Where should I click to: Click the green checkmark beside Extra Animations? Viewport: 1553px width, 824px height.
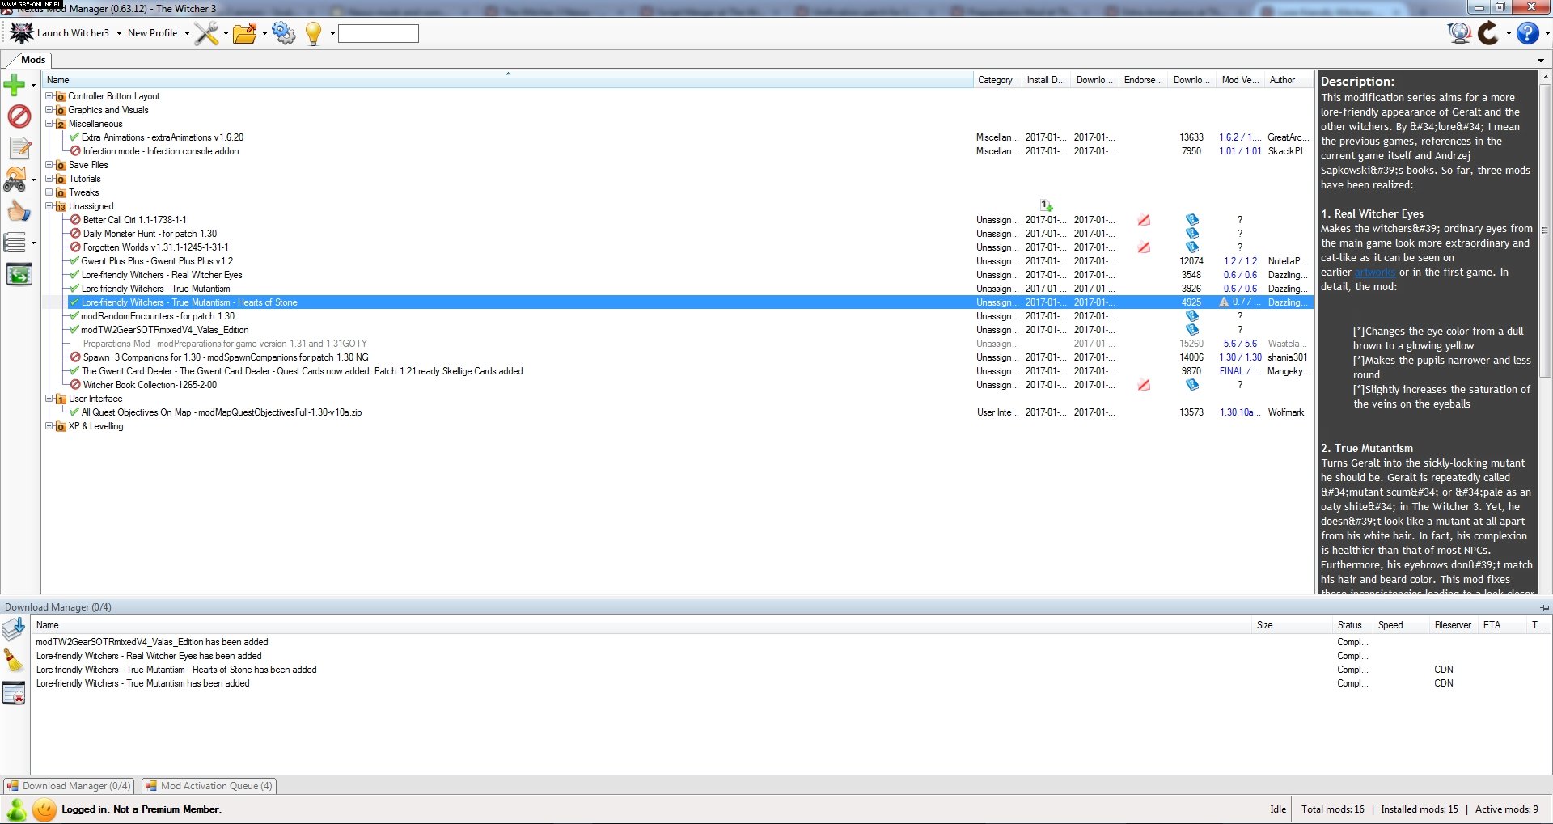point(74,137)
